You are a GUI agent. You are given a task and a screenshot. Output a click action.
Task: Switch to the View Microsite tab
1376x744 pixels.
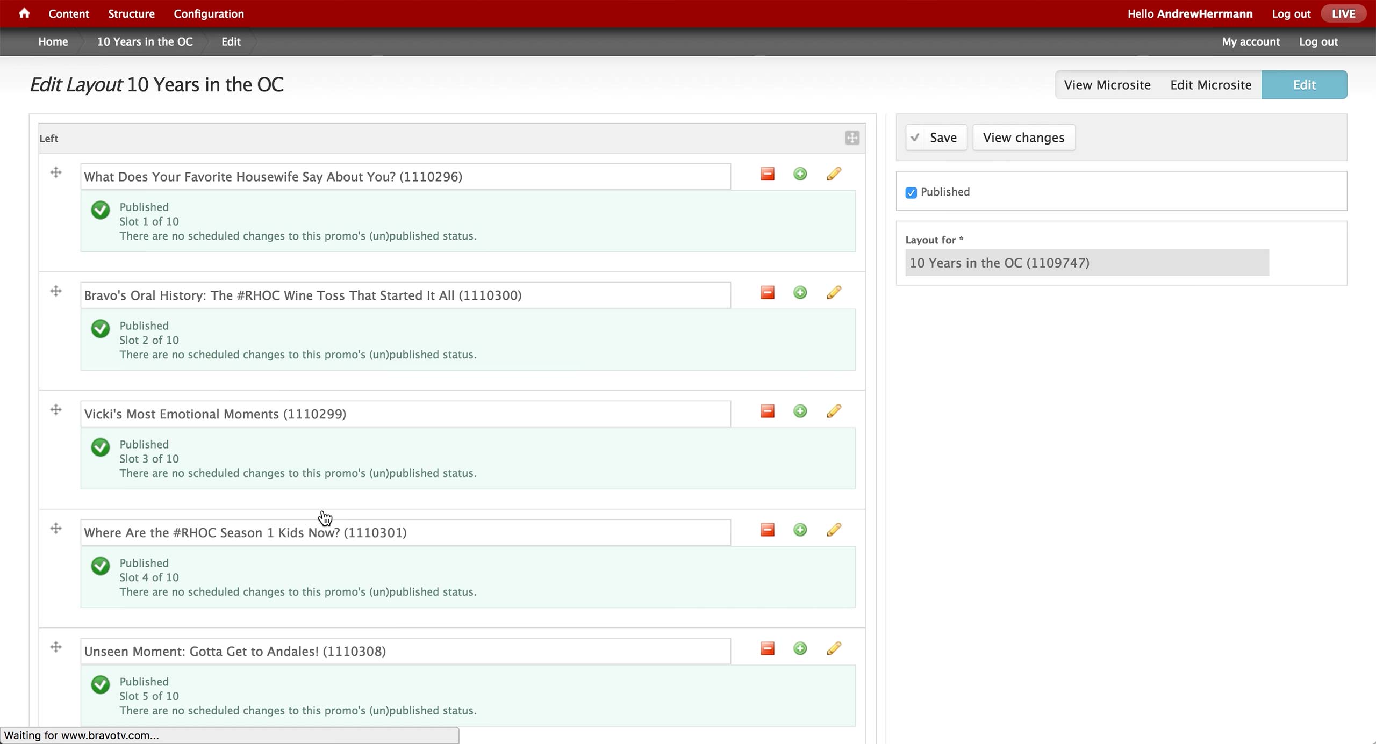pos(1107,85)
